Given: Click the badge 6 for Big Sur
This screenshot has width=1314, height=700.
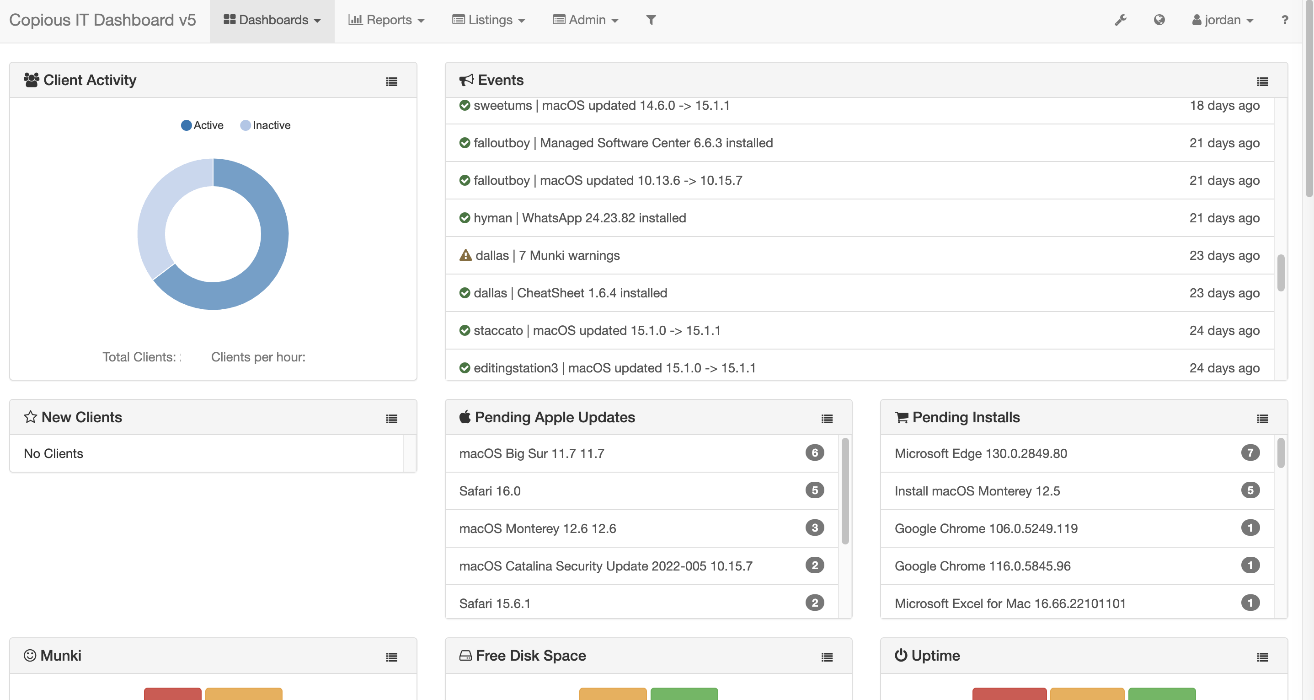Looking at the screenshot, I should tap(815, 453).
